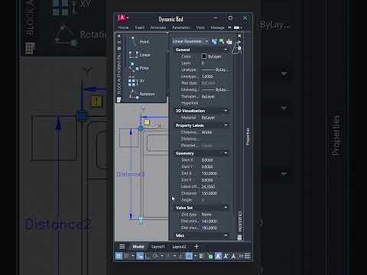Select the Polar parameter tool

tap(139, 68)
